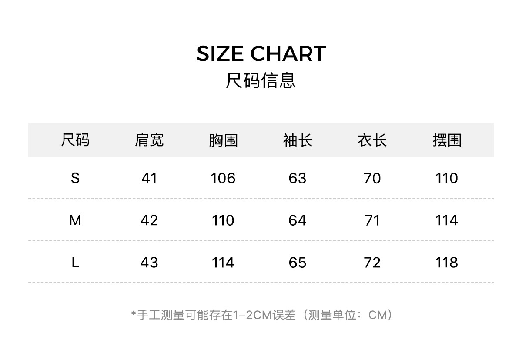Screen dimensions: 522x353
Task: Click chest value 110 in the M row
Action: tap(223, 220)
